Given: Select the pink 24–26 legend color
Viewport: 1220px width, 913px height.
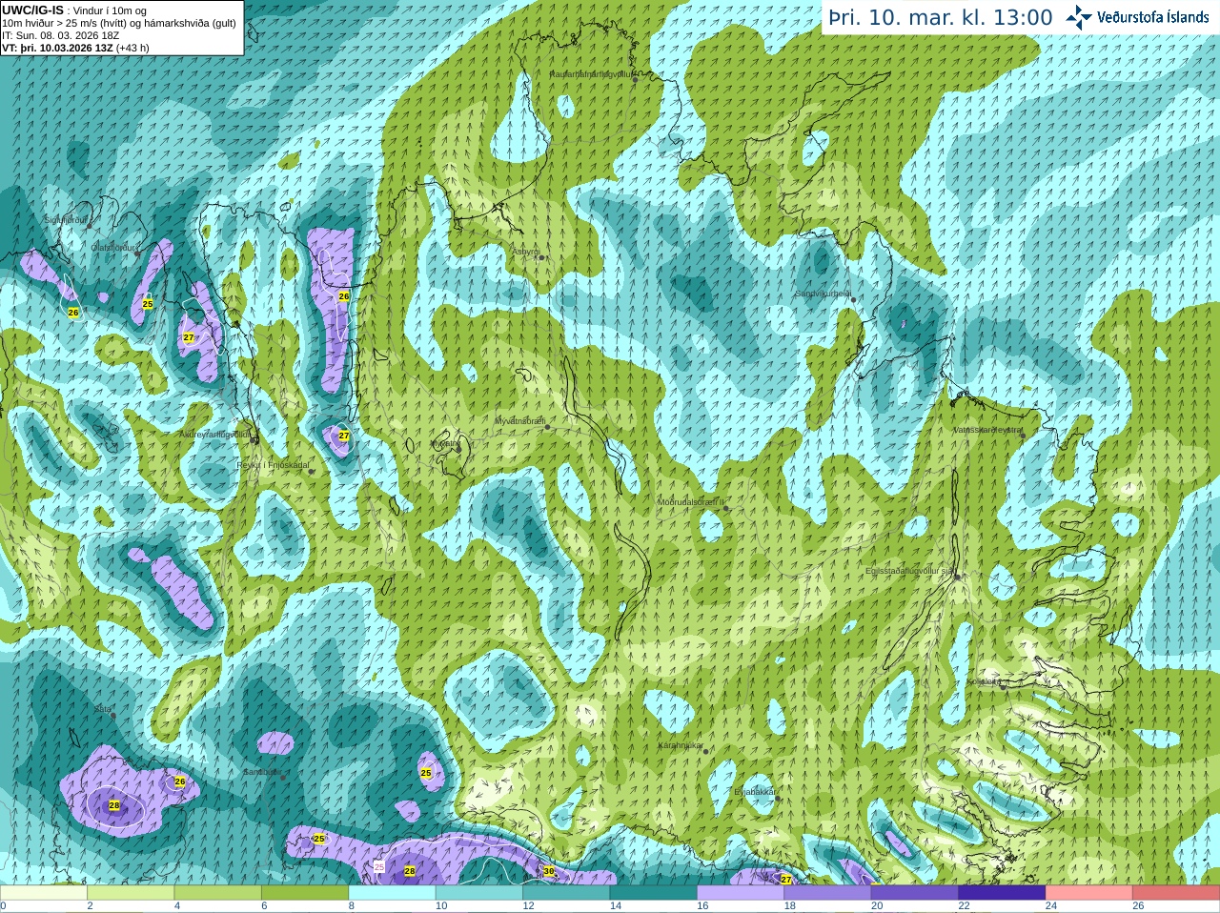Looking at the screenshot, I should pyautogui.click(x=1088, y=893).
